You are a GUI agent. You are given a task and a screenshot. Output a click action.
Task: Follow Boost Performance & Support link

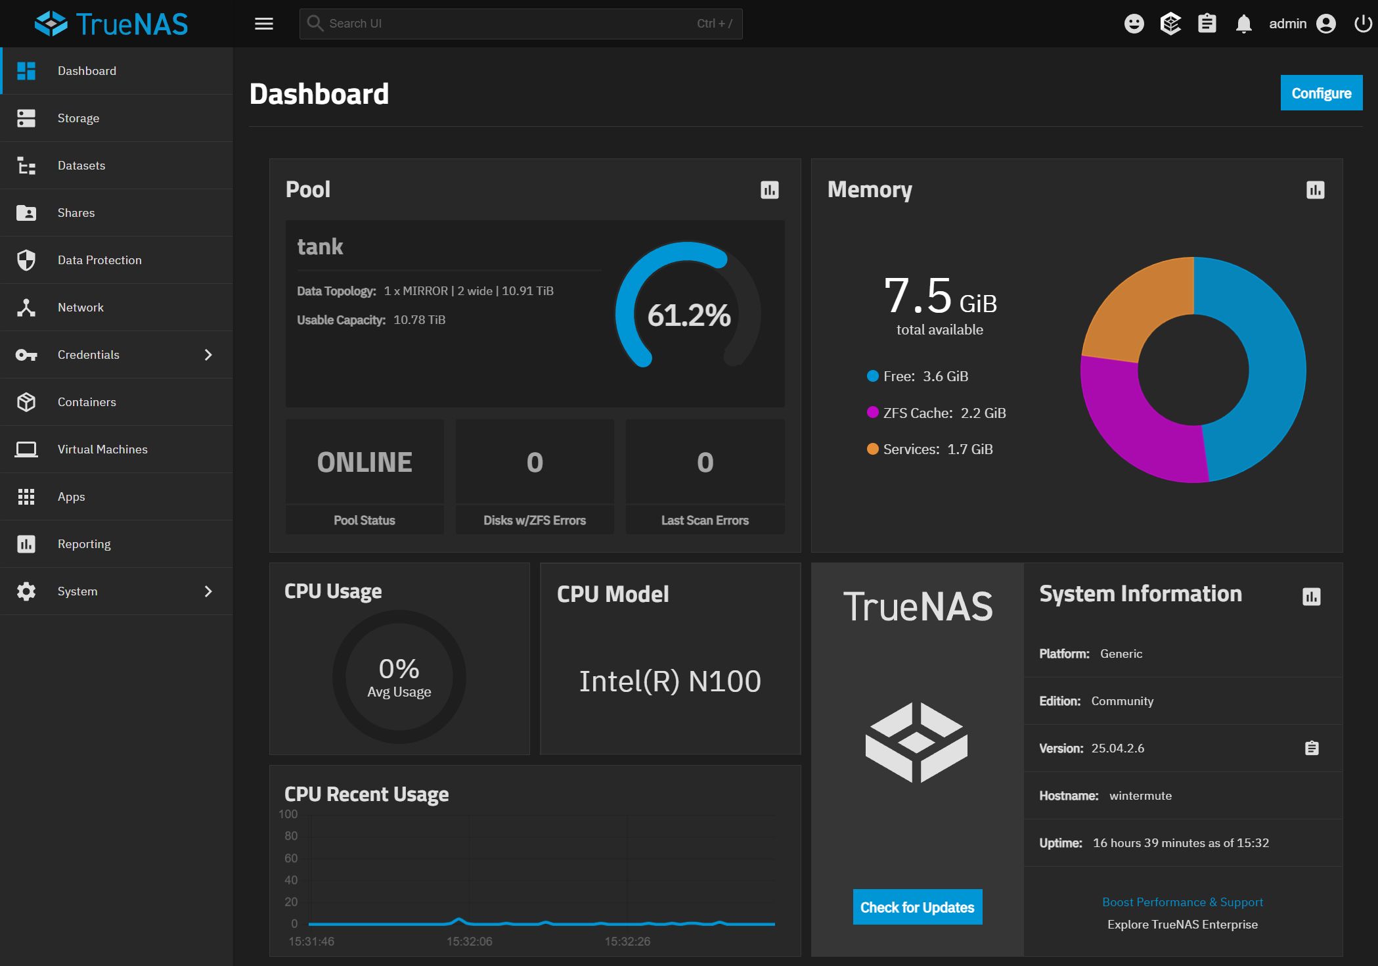(x=1182, y=902)
